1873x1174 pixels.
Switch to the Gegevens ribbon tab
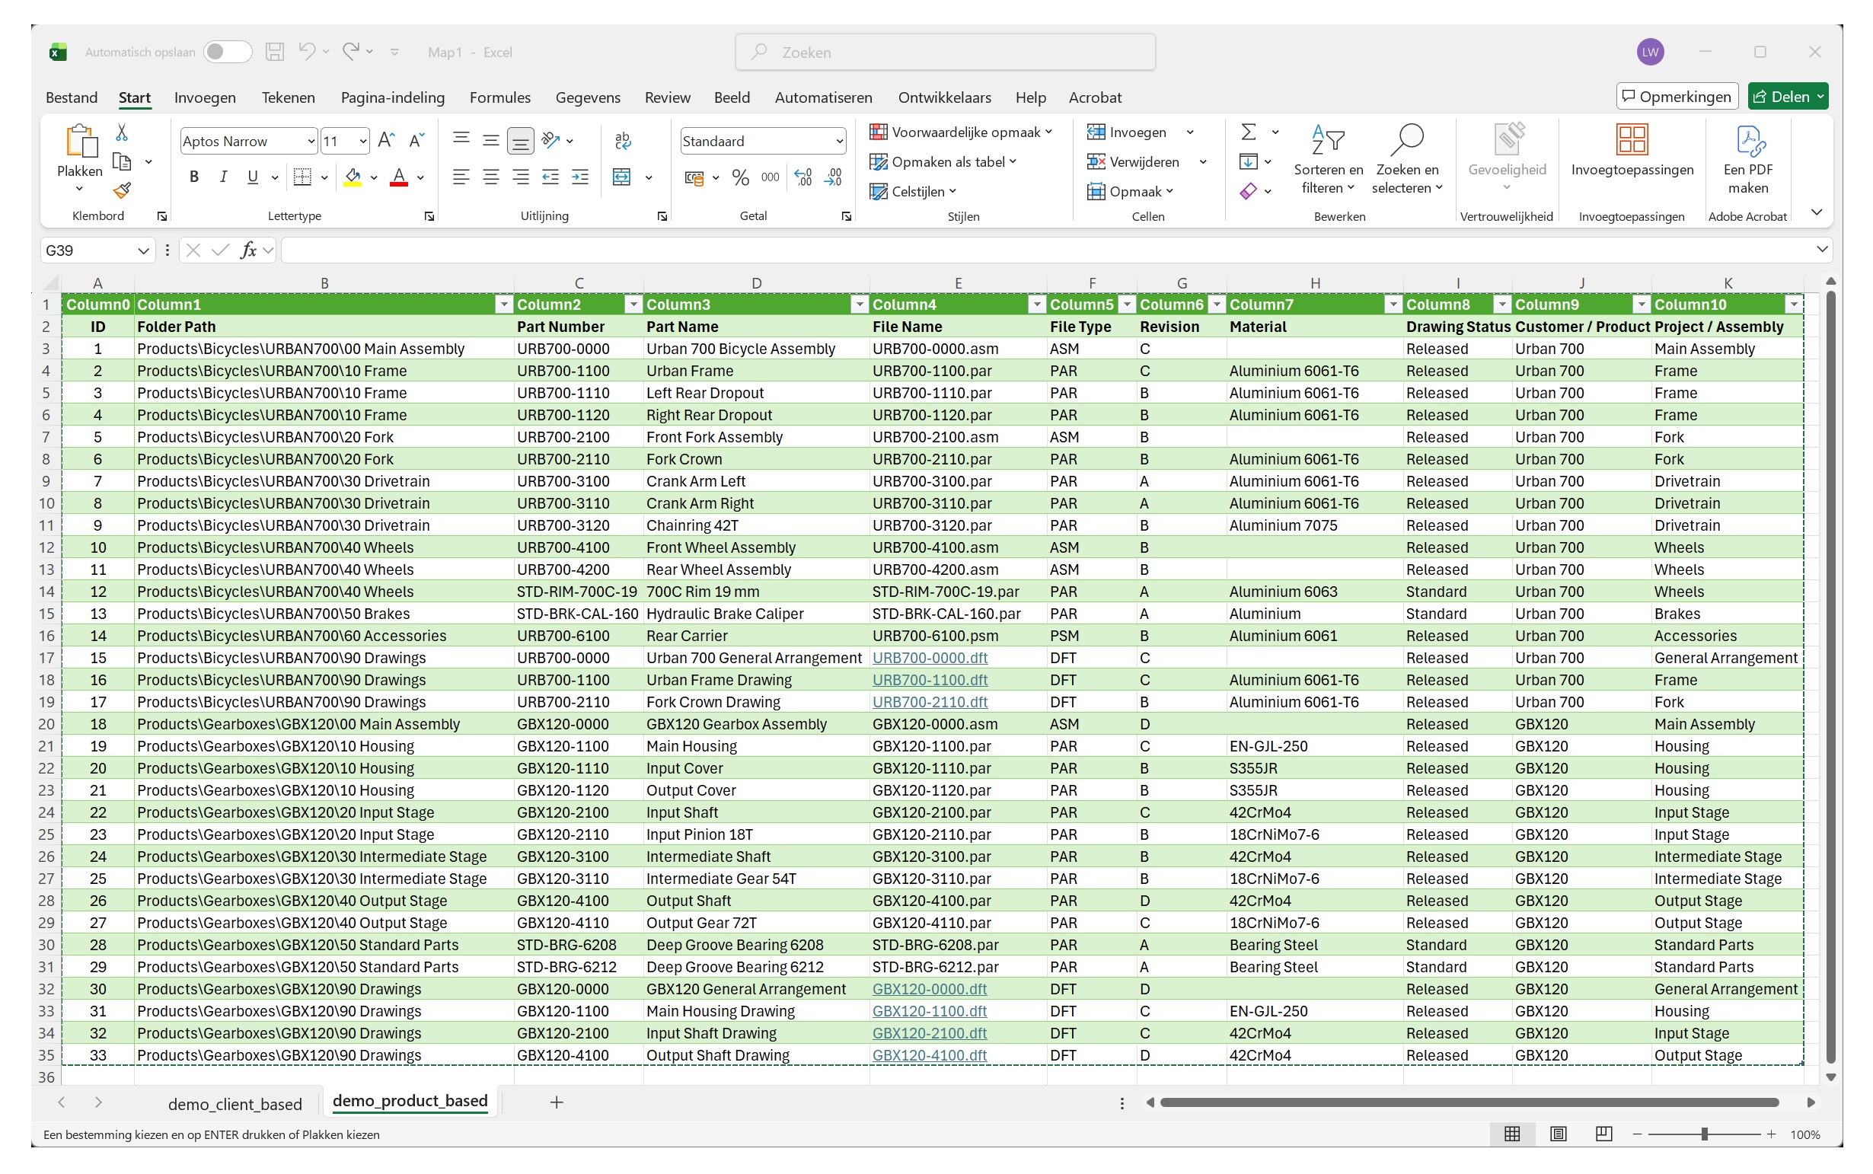click(588, 97)
